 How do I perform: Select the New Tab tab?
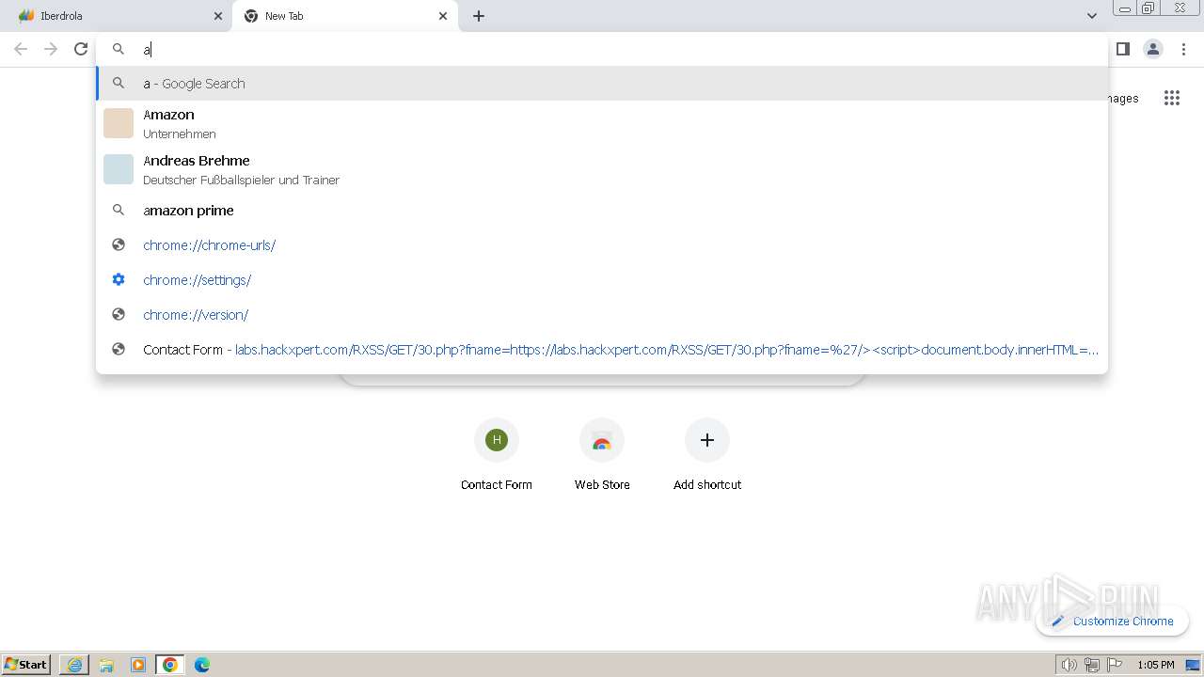344,16
